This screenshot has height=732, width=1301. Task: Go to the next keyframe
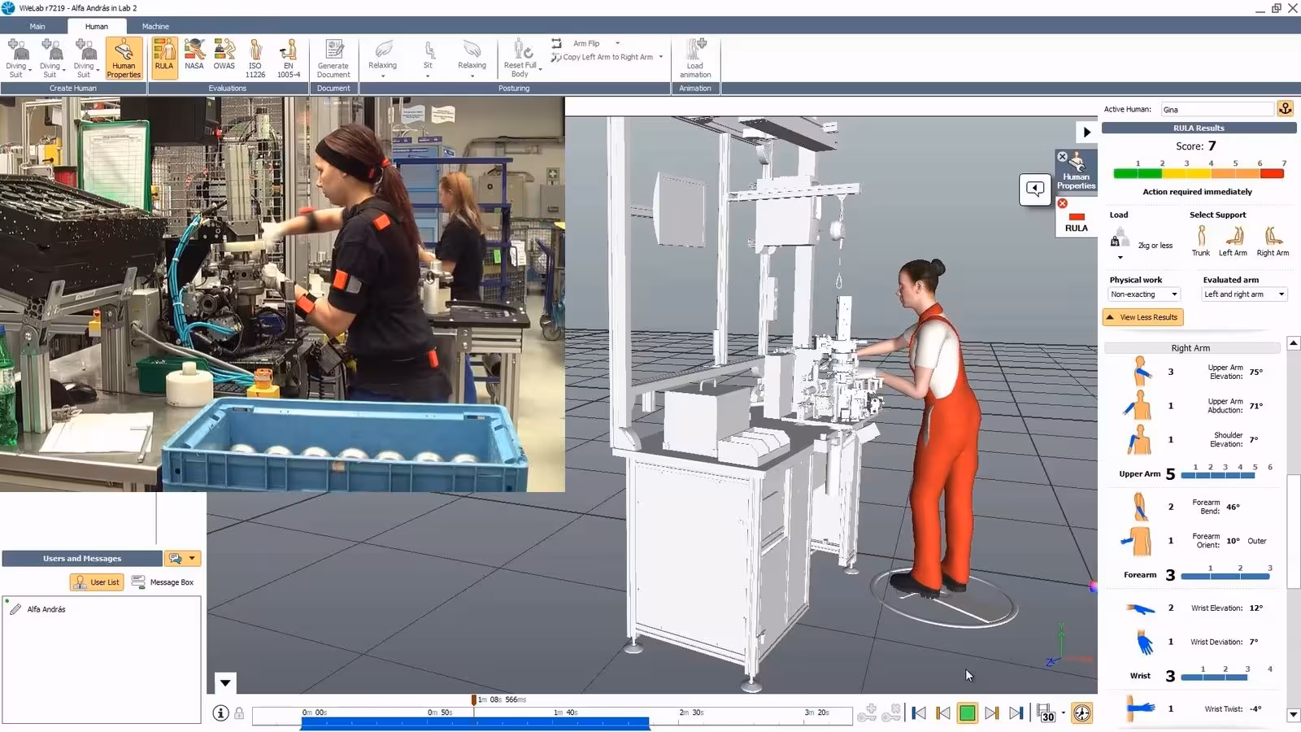click(x=992, y=713)
